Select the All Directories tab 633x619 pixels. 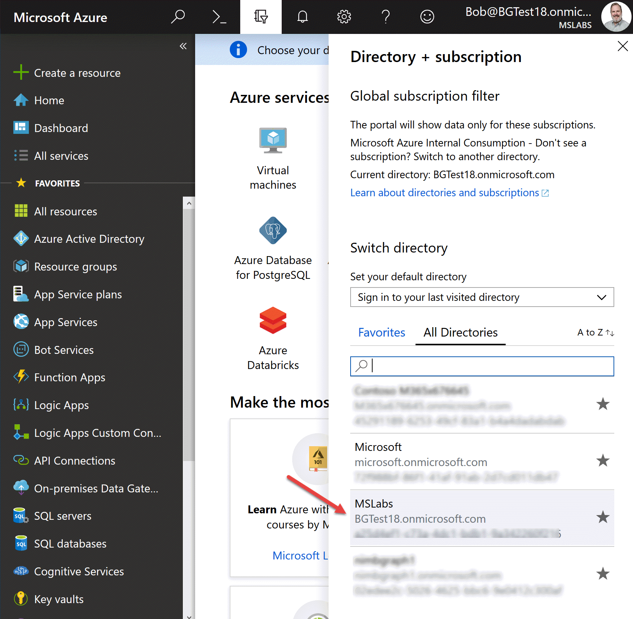(460, 332)
